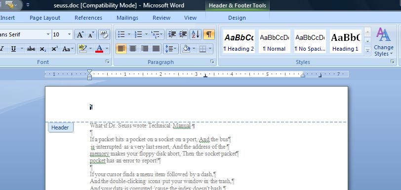The image size is (401, 190).
Task: Toggle the Align Text Left button
Action: [121, 48]
